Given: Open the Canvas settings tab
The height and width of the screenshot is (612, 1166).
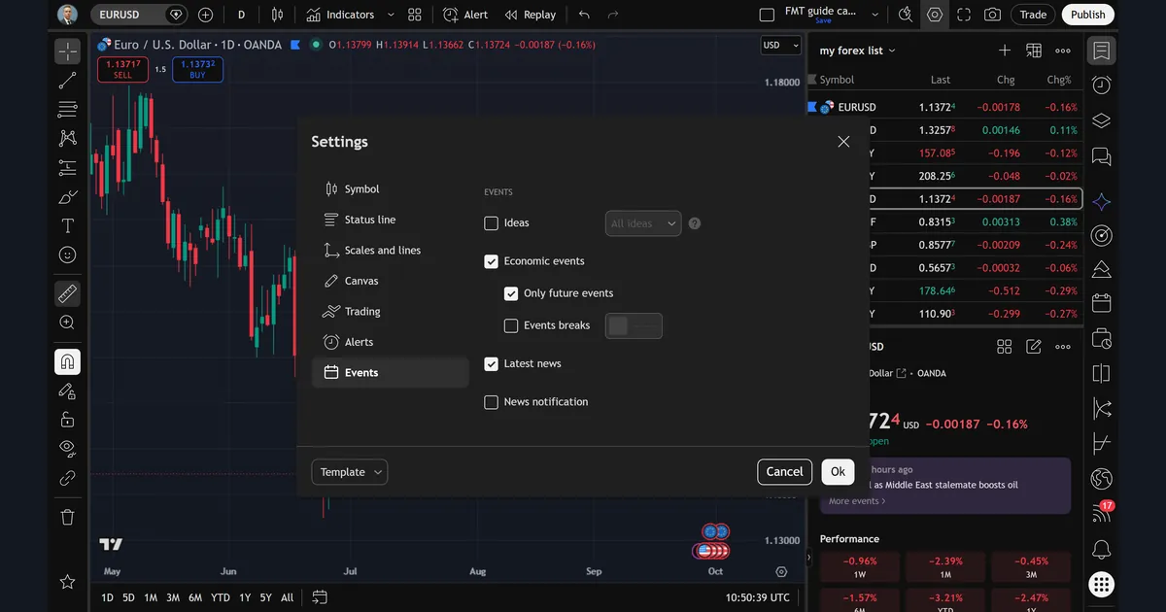Looking at the screenshot, I should pos(391,281).
